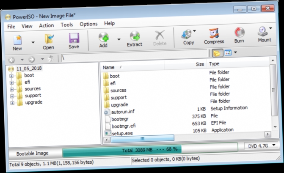284x173 pixels.
Task: Expand the upgrade folder in tree
Action: pyautogui.click(x=12, y=103)
